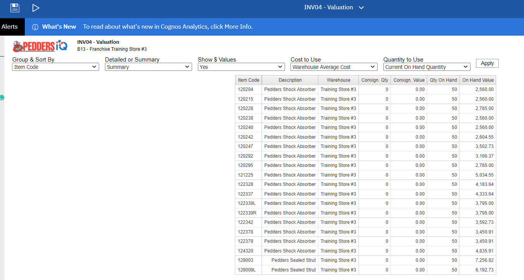Screen dimensions: 524x280
Task: Select item code 122339R cell
Action: [249, 213]
